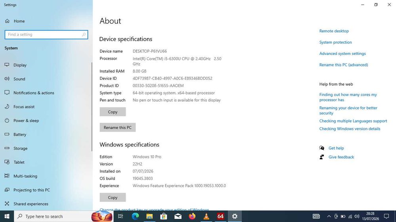396x222 pixels.
Task: Click Rename this PC button
Action: [118, 128]
